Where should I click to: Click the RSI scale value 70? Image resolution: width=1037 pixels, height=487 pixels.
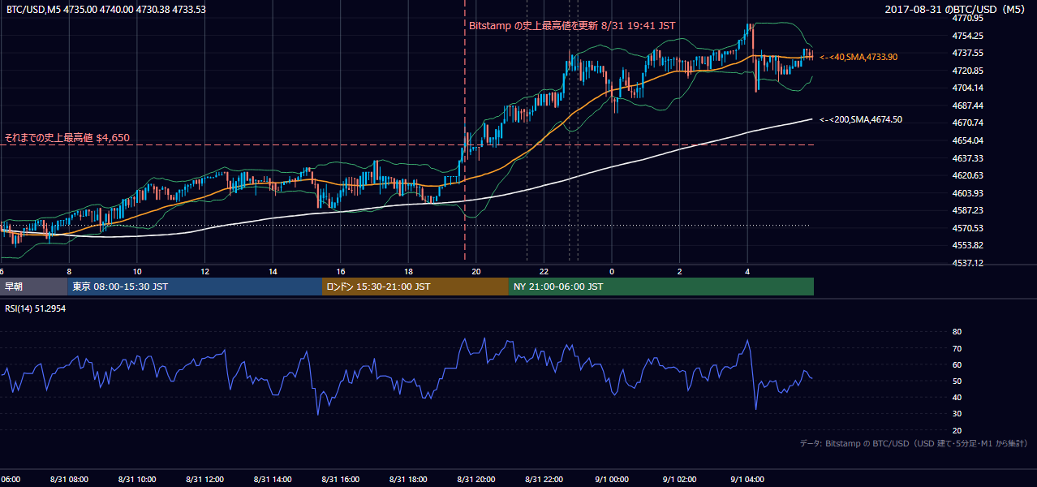pyautogui.click(x=957, y=348)
